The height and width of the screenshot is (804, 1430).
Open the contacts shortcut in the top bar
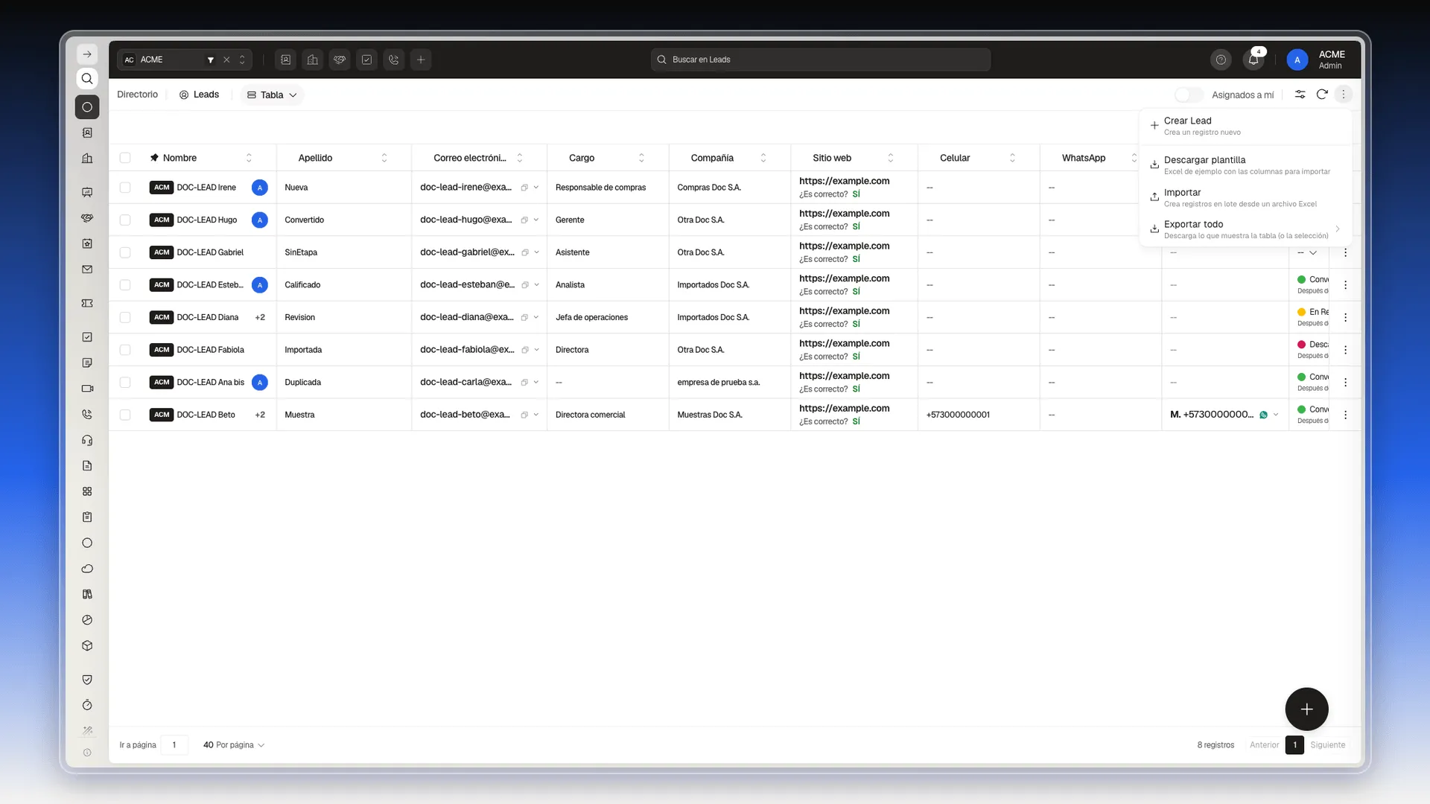[x=286, y=60]
